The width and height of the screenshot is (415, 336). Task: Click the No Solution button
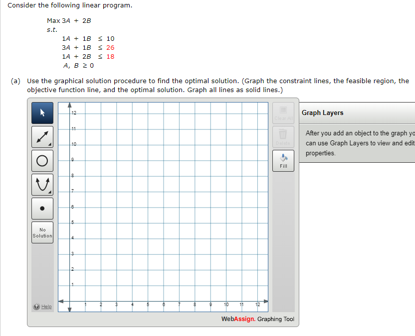click(x=42, y=232)
